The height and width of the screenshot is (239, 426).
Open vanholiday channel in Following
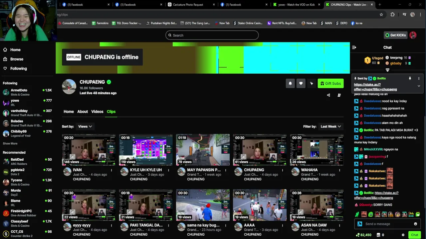click(x=27, y=113)
